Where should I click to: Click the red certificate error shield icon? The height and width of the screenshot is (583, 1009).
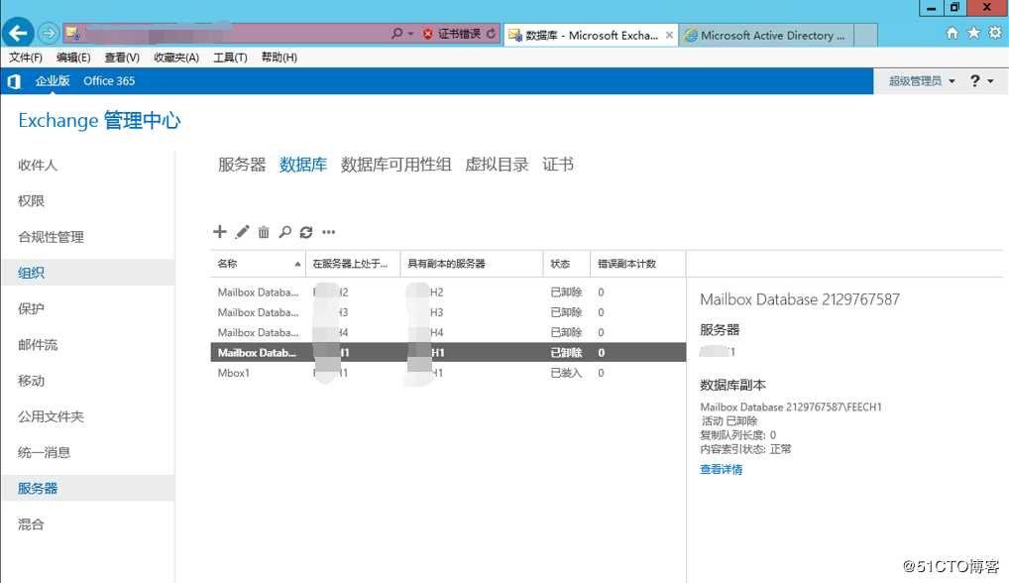(x=428, y=34)
